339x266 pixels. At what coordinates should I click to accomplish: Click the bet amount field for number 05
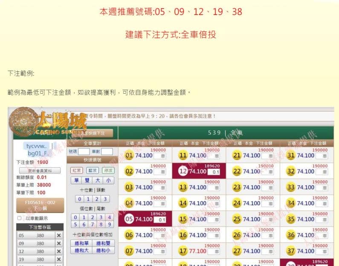160,220
